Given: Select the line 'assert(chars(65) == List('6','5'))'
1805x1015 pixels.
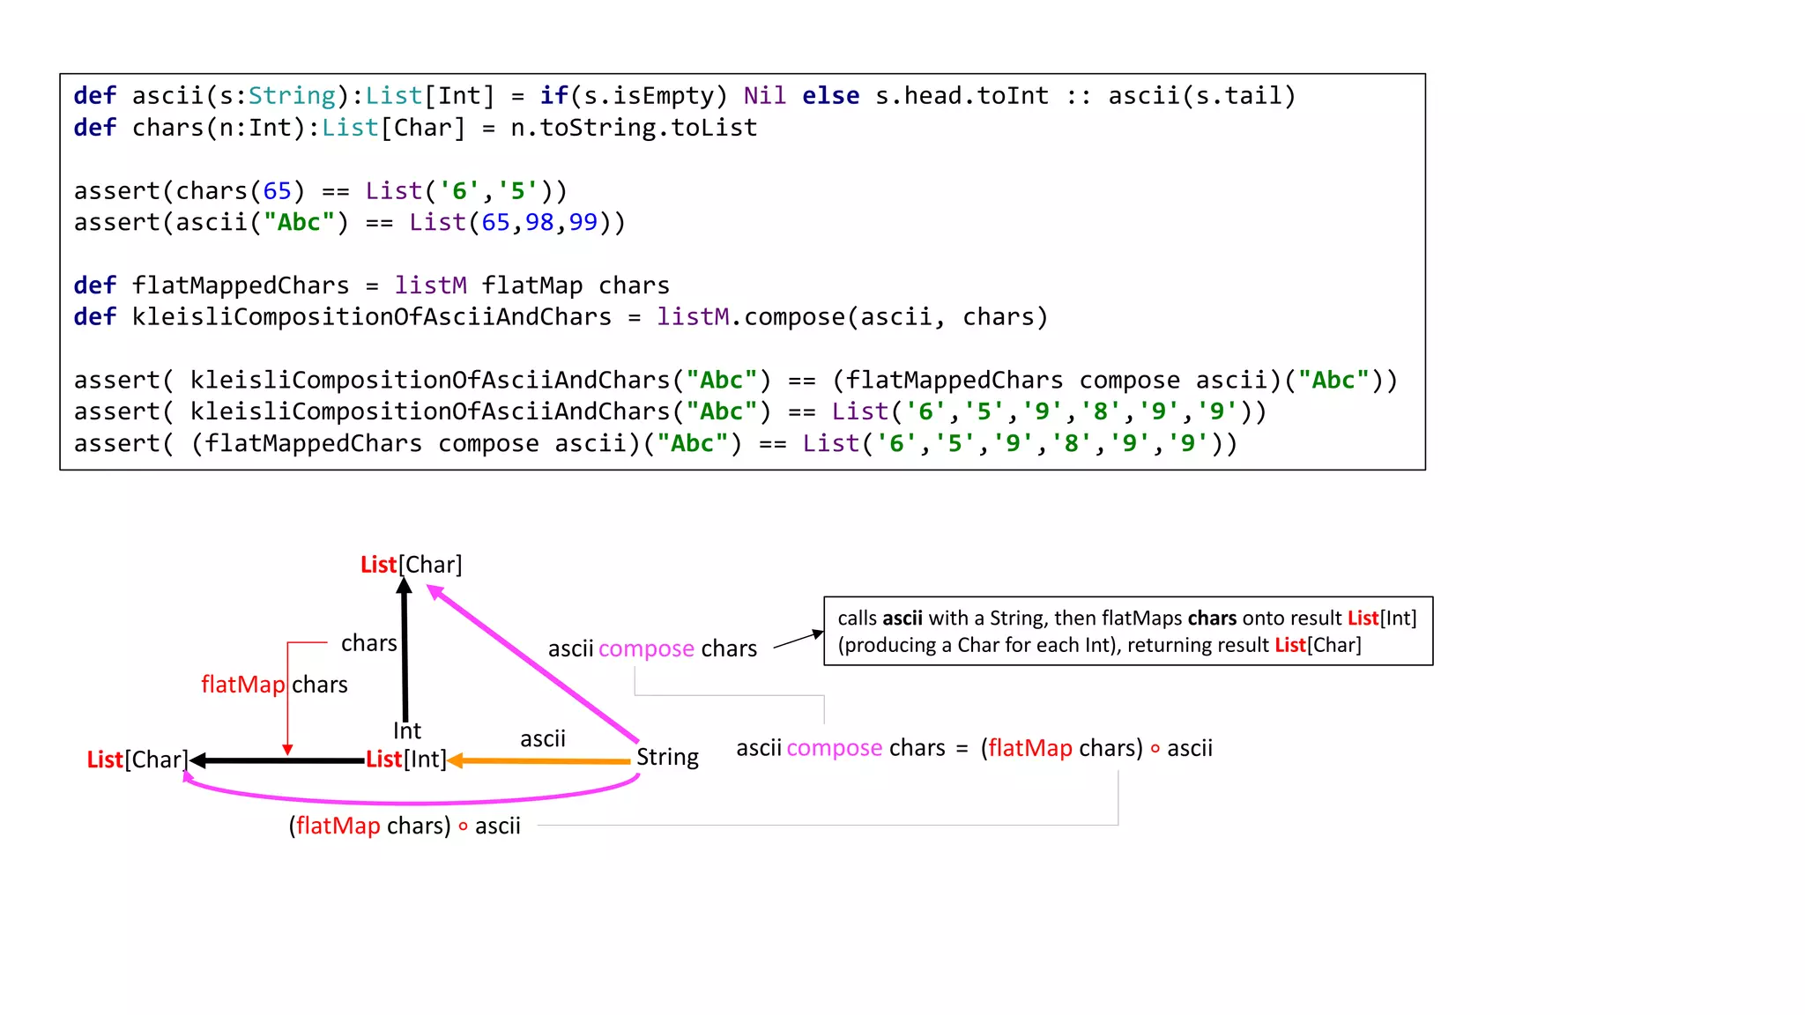Looking at the screenshot, I should click(321, 191).
